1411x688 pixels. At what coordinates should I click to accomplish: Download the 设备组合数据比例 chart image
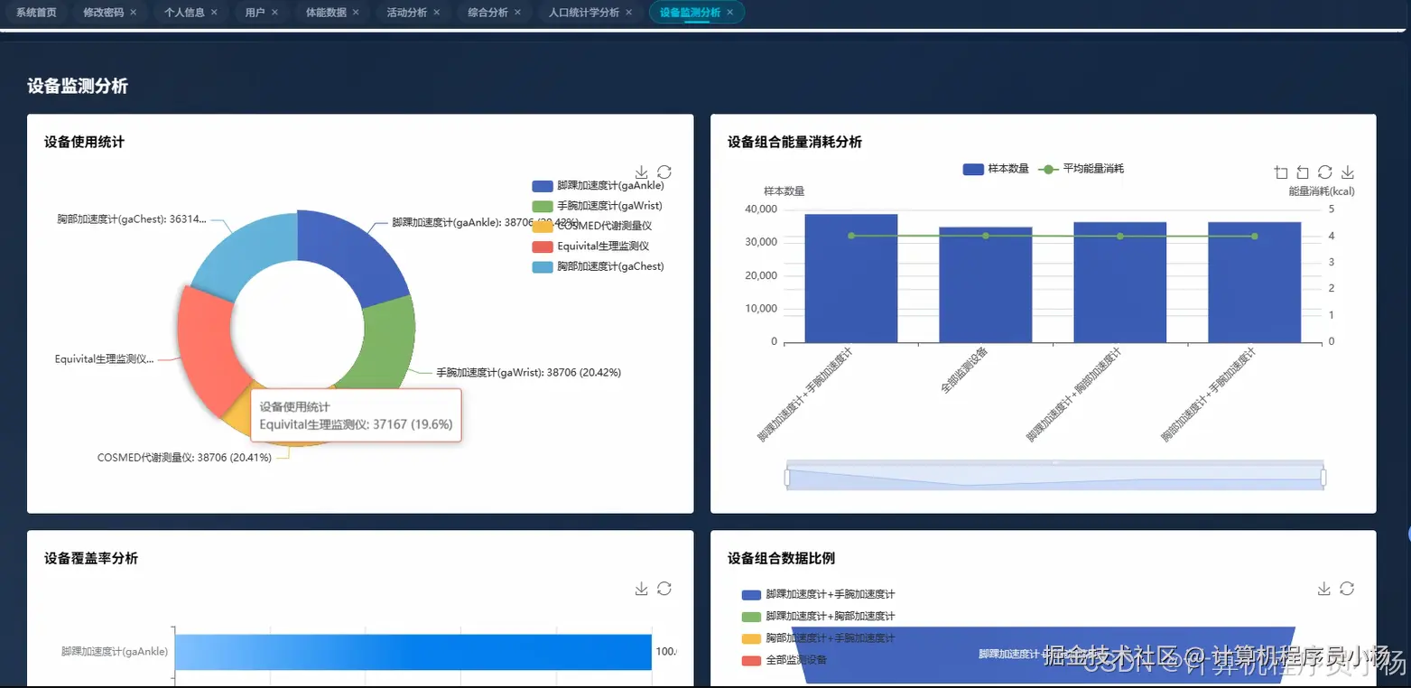1324,589
